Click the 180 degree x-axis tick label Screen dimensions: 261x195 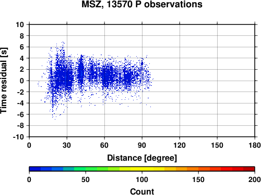click(255, 145)
